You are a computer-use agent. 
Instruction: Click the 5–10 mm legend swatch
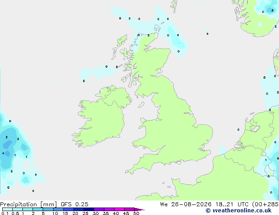tap(48, 209)
